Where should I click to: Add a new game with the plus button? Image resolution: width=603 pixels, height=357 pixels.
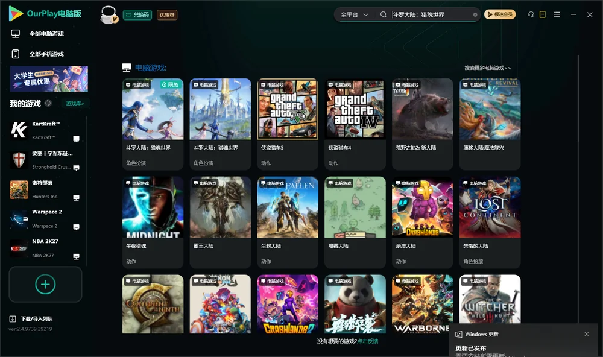coord(45,284)
